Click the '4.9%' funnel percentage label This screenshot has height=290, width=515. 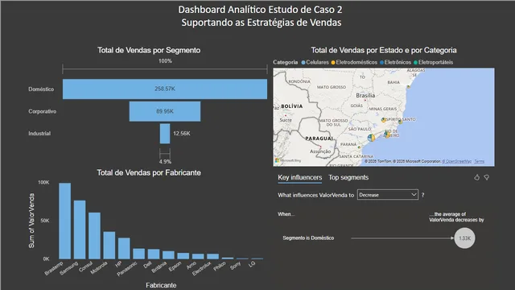[x=165, y=161]
